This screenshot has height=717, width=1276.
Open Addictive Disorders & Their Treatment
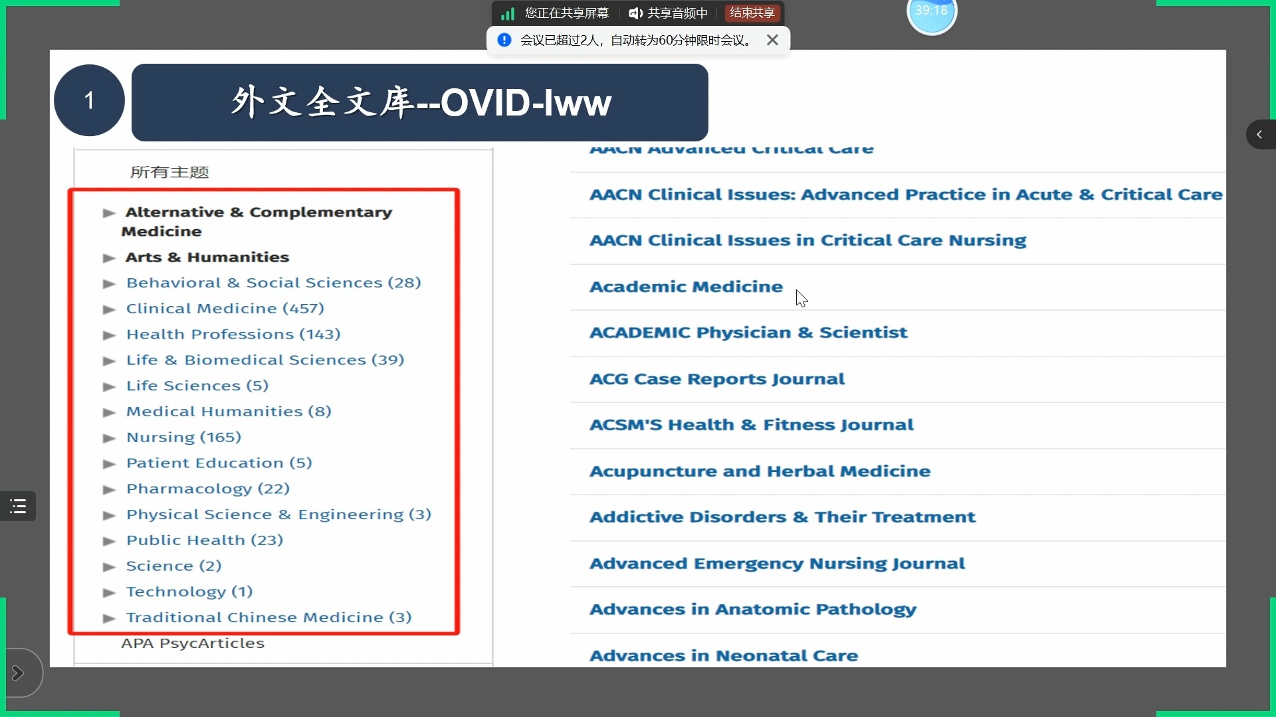[x=782, y=517]
